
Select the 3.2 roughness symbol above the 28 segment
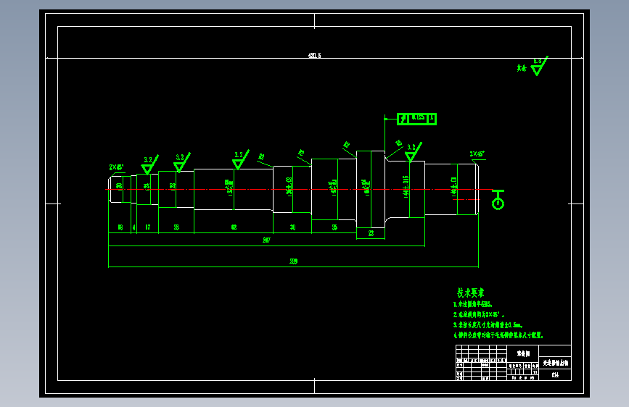(x=181, y=162)
